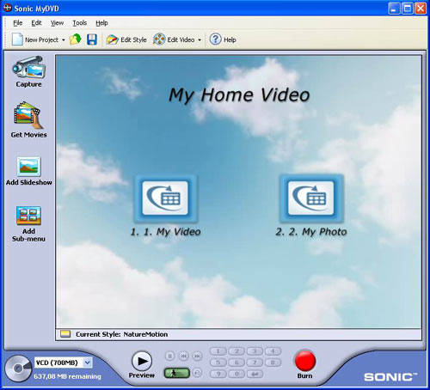The image size is (430, 390).
Task: Select the My Photo menu button thumbnail
Action: point(311,198)
